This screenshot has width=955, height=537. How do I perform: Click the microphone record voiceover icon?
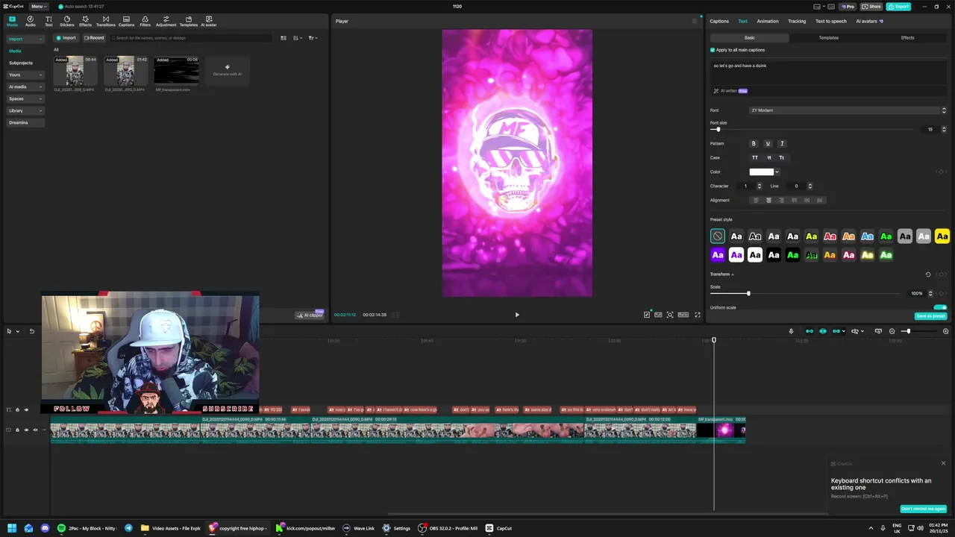791,331
